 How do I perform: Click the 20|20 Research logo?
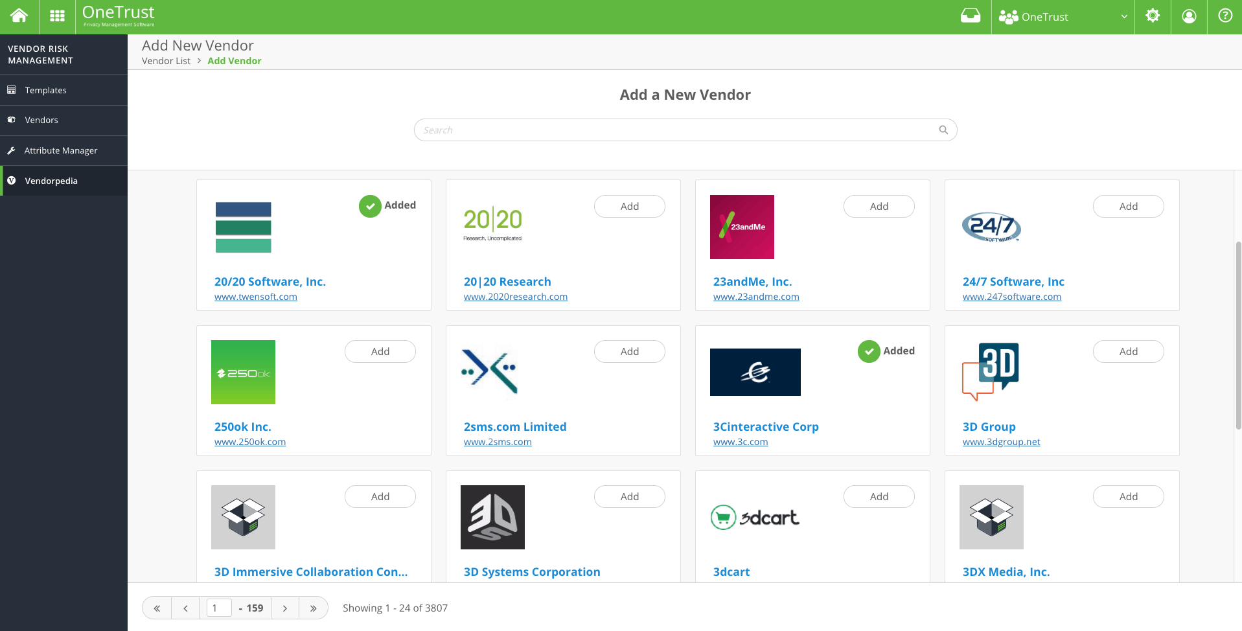493,224
